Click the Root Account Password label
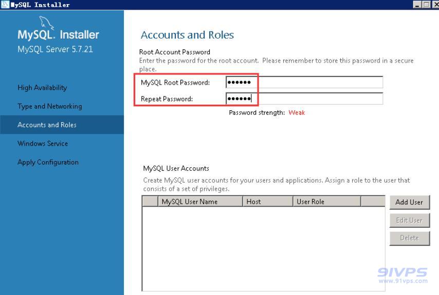The width and height of the screenshot is (439, 295). coord(174,52)
